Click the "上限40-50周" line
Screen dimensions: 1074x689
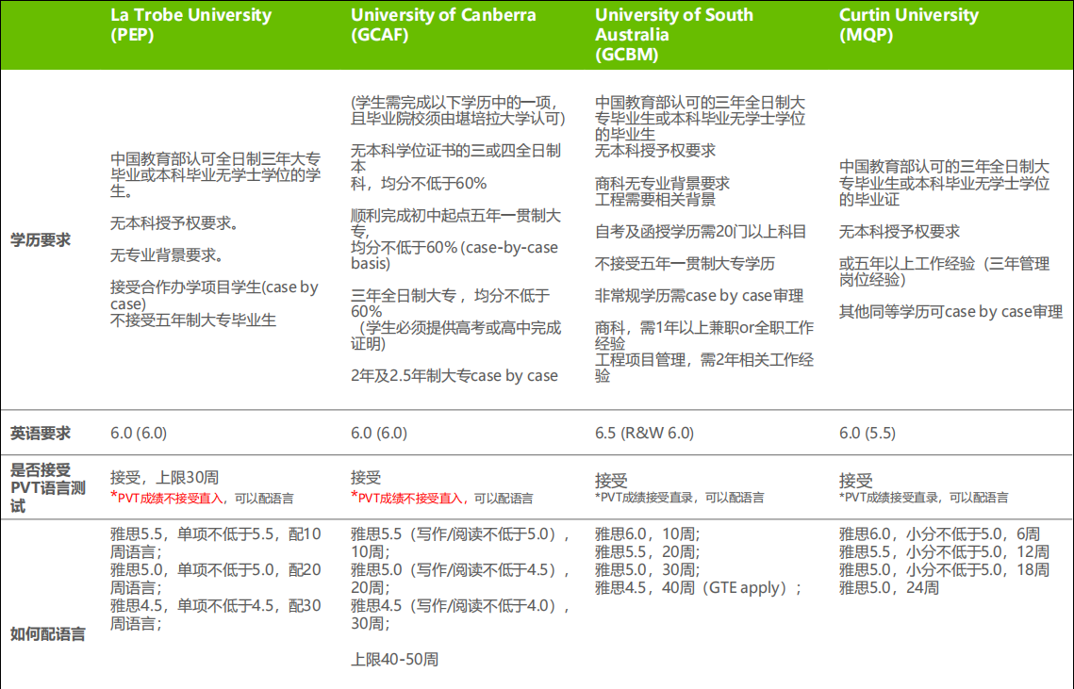(x=394, y=660)
